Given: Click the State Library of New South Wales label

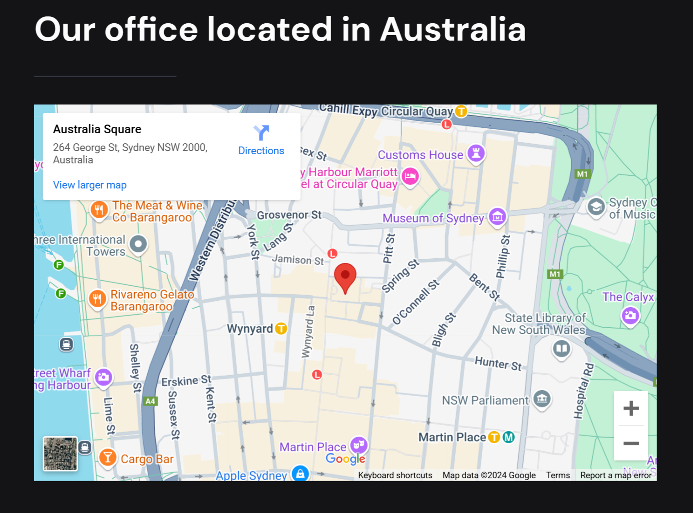Looking at the screenshot, I should tap(539, 324).
